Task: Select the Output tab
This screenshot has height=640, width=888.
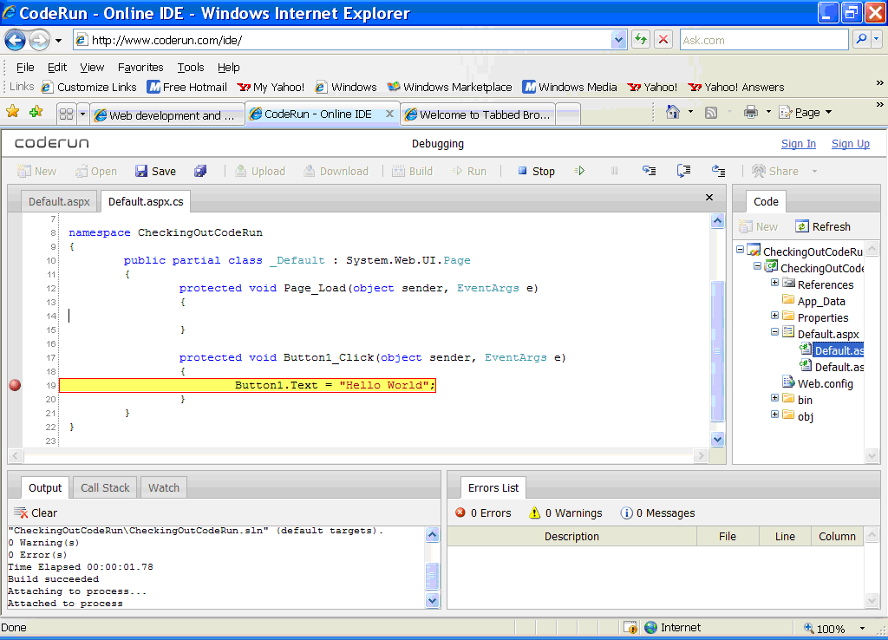Action: point(45,487)
